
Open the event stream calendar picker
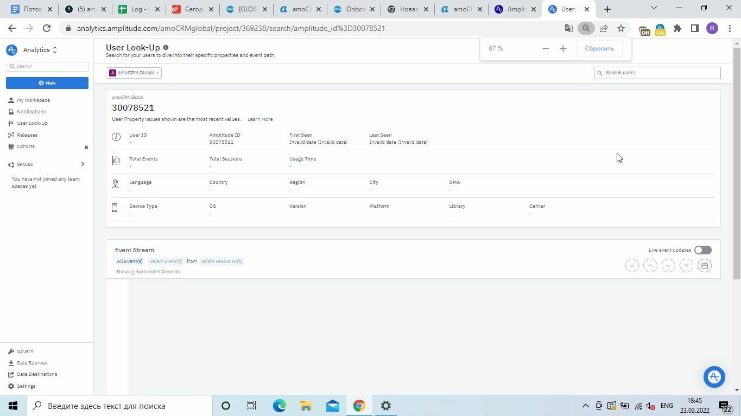(705, 266)
